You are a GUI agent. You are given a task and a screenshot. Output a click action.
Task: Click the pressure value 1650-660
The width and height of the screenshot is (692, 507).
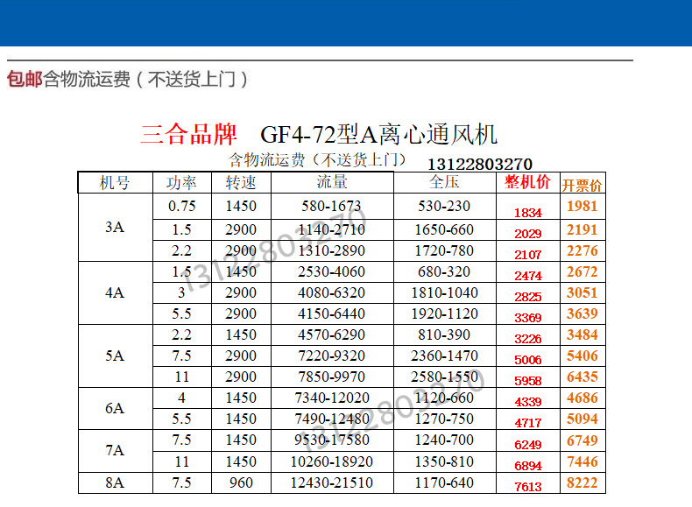click(444, 229)
